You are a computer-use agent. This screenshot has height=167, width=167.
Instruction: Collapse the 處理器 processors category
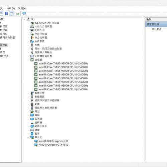[x=28, y=60]
